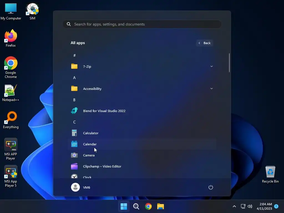Open MSI App Player 5 shortcut
This screenshot has width=284, height=213.
tap(11, 176)
